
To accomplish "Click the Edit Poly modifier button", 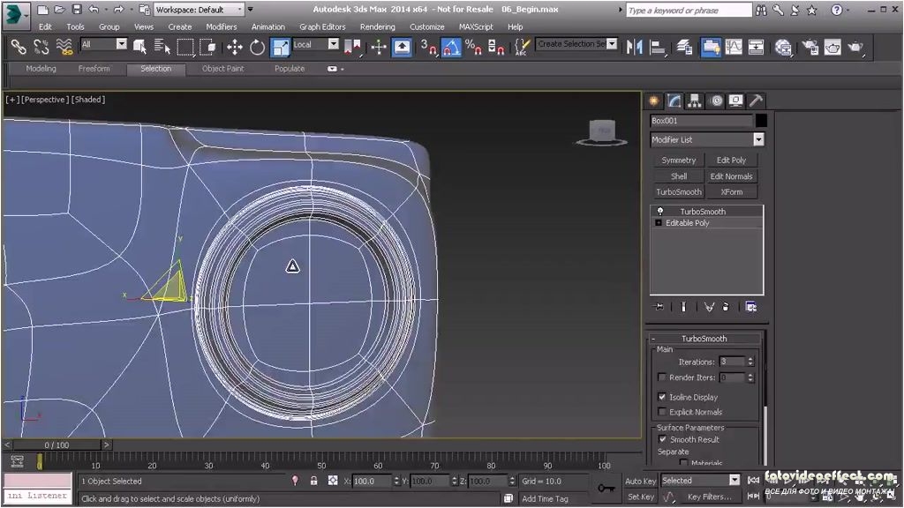I will coord(731,161).
